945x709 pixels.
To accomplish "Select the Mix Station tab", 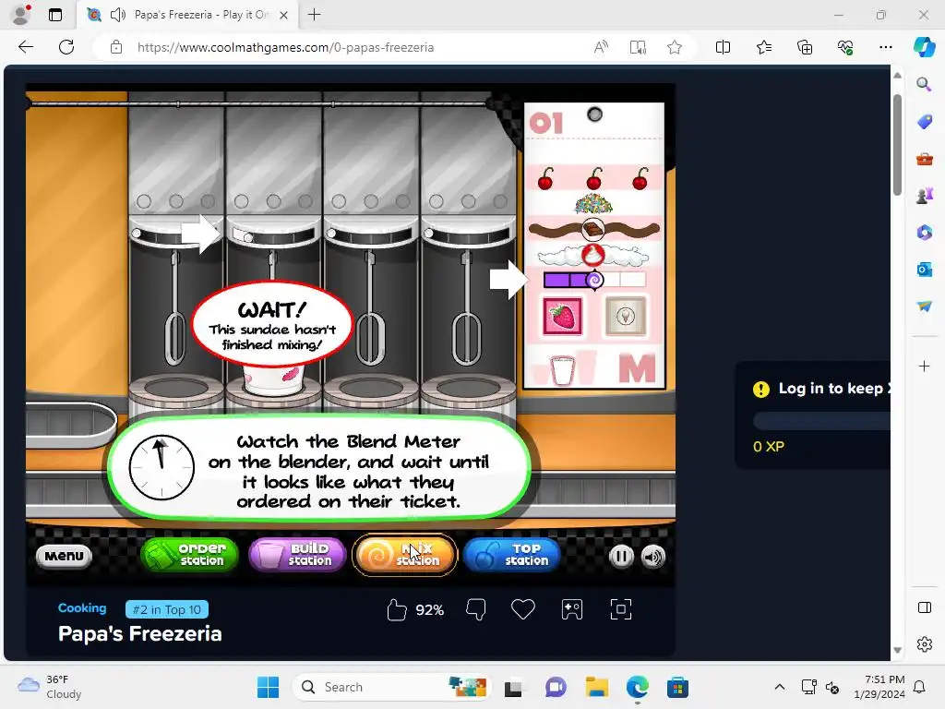I will (x=404, y=555).
